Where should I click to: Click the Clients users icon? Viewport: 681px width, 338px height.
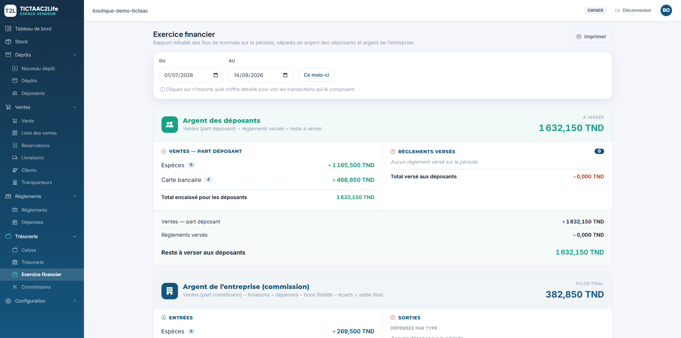(15, 170)
